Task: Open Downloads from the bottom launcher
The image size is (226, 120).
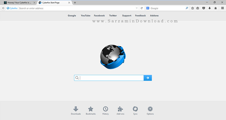Action: click(x=76, y=111)
